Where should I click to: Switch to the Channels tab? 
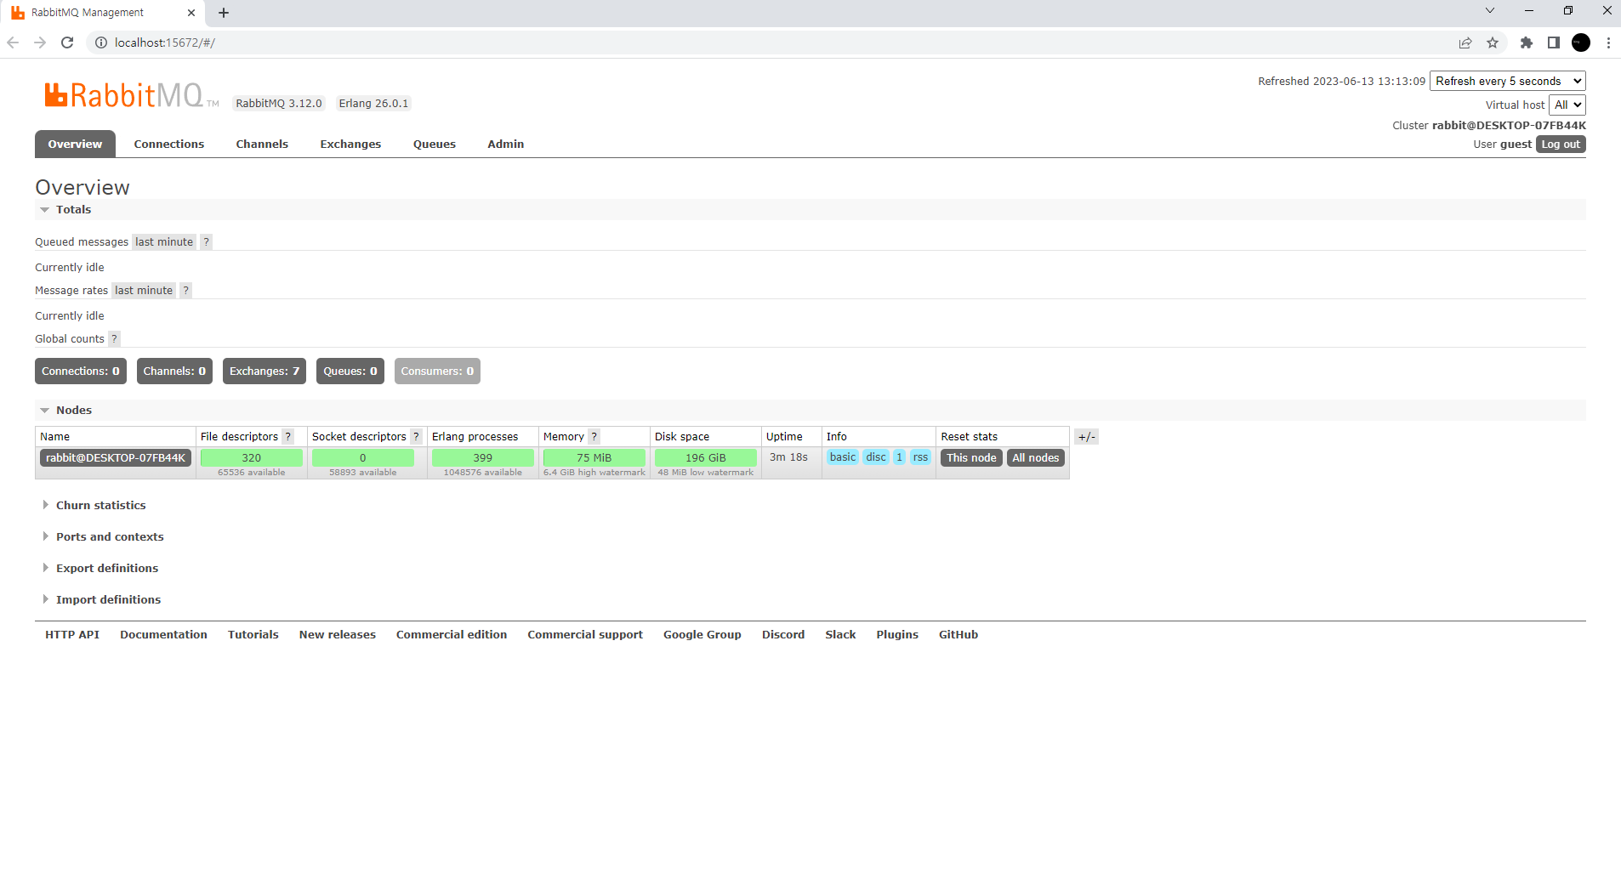pyautogui.click(x=262, y=145)
